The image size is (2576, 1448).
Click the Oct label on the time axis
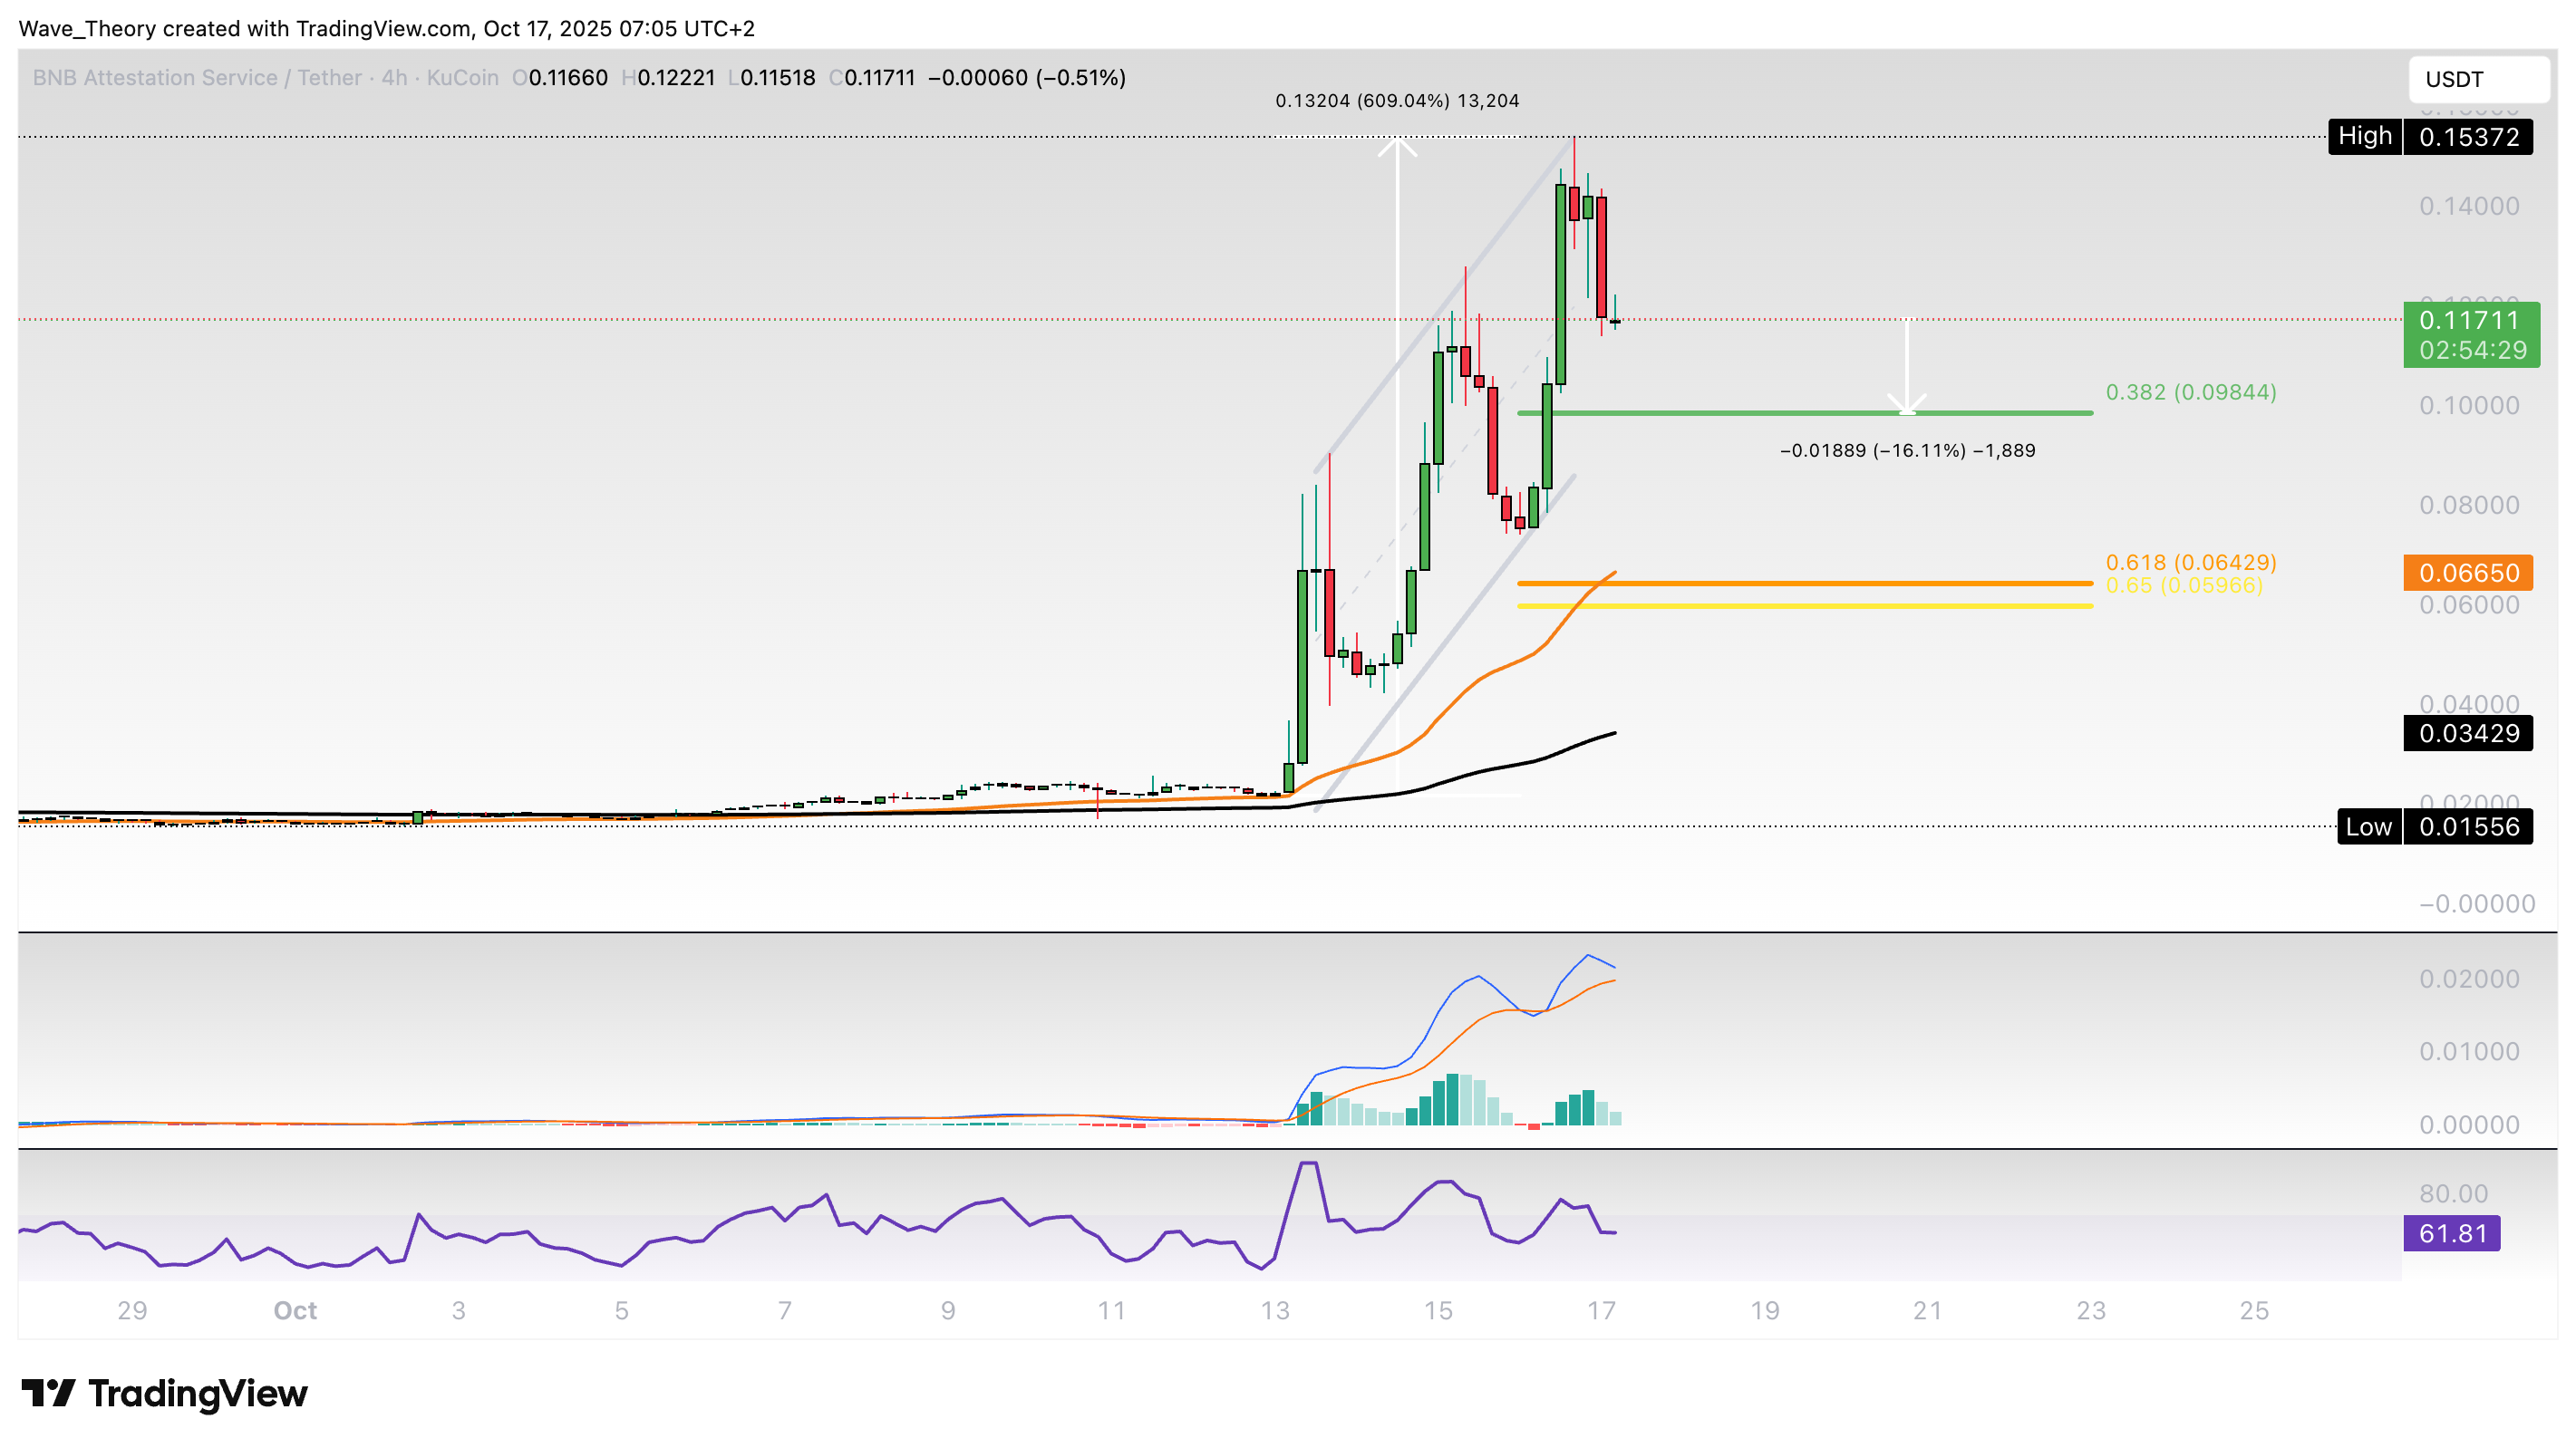click(x=295, y=1310)
